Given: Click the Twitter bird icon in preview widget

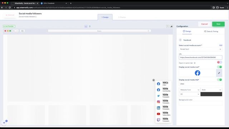Looking at the screenshot, I should [x=159, y=96].
